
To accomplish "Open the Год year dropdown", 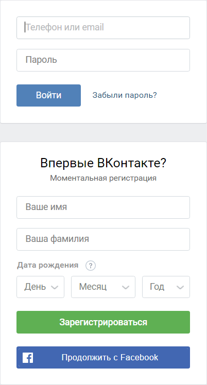I will coord(166,287).
